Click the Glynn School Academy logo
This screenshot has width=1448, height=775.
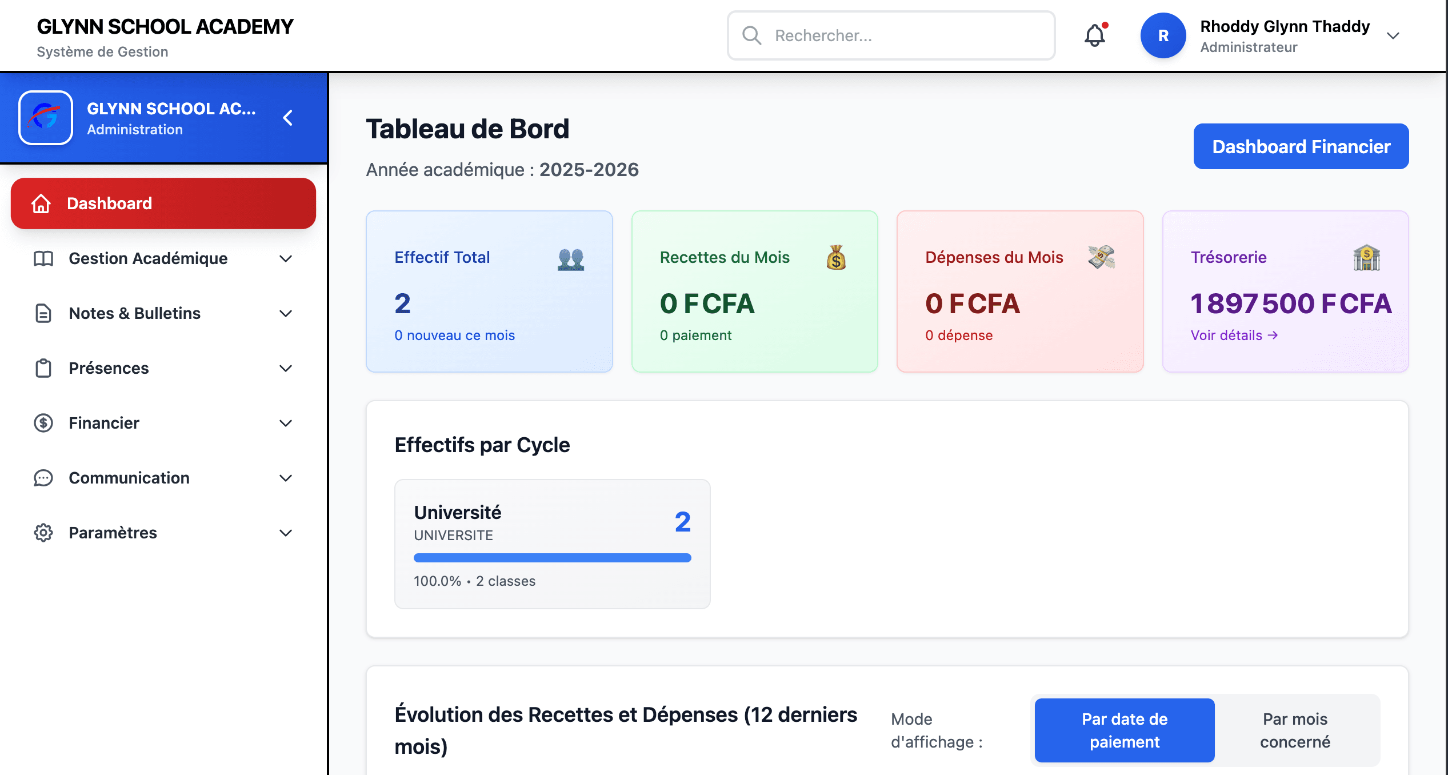click(46, 118)
